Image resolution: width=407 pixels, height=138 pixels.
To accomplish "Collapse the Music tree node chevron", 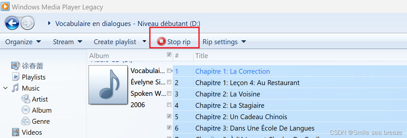I will click(x=6, y=88).
